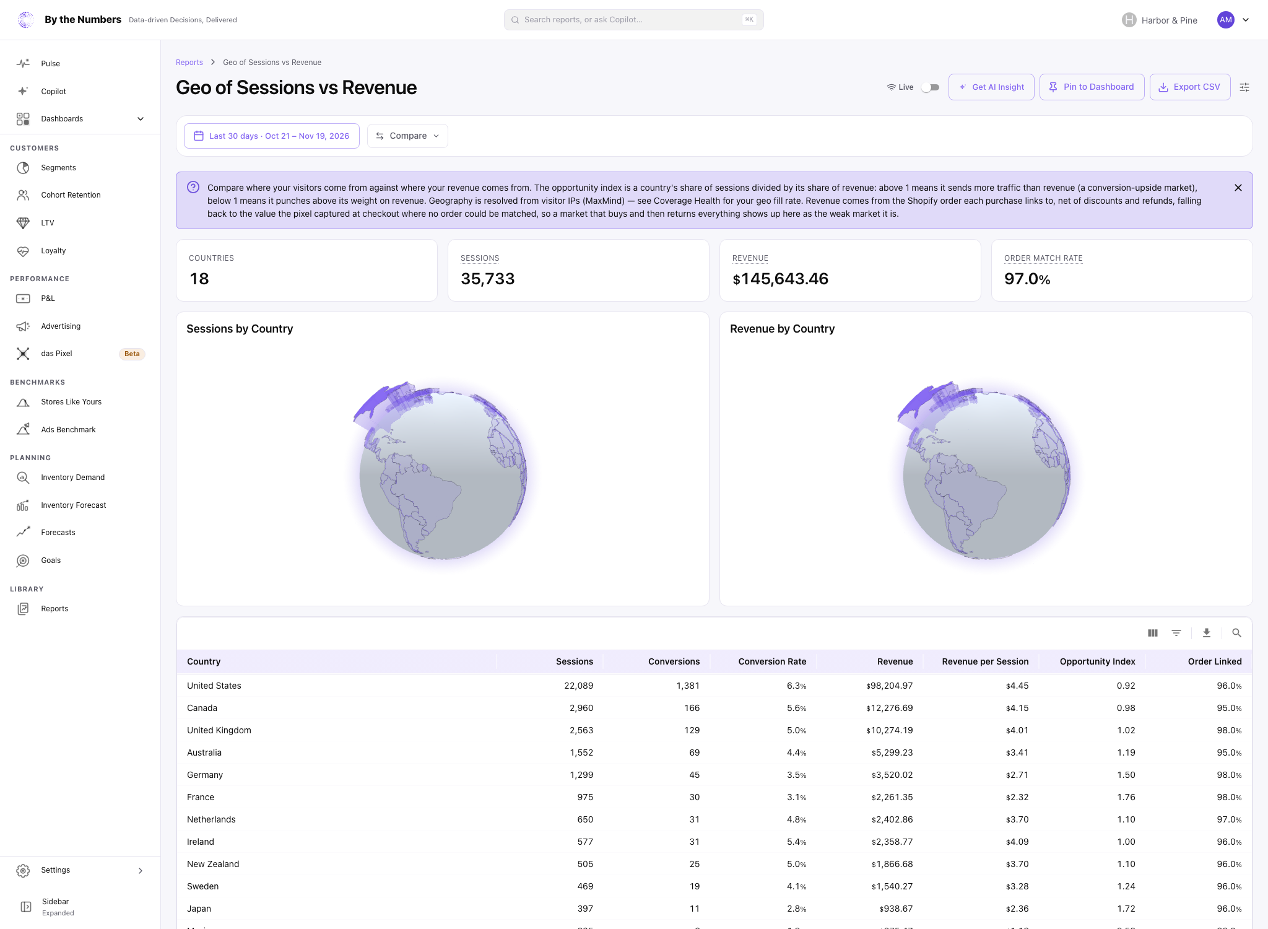The width and height of the screenshot is (1268, 929).
Task: Open Inventory Demand search icon
Action: [x=23, y=478]
